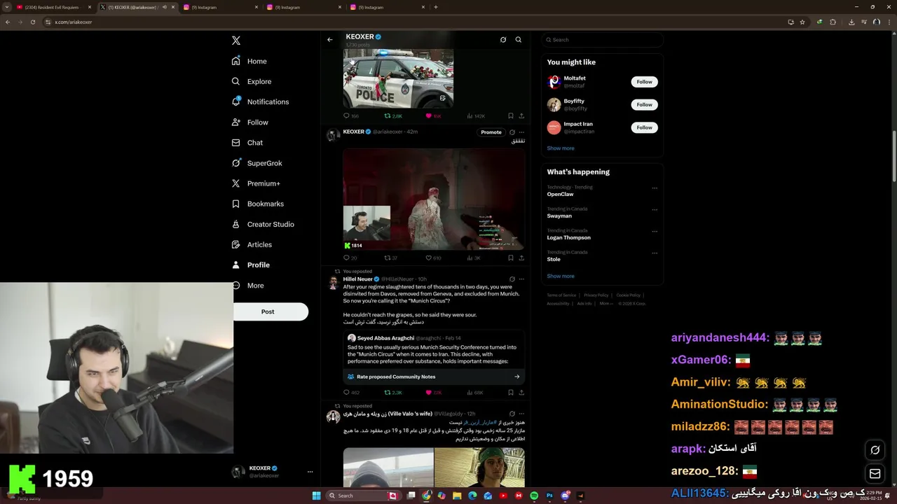Open Rate proposed Community Notes
897x504 pixels.
434,377
